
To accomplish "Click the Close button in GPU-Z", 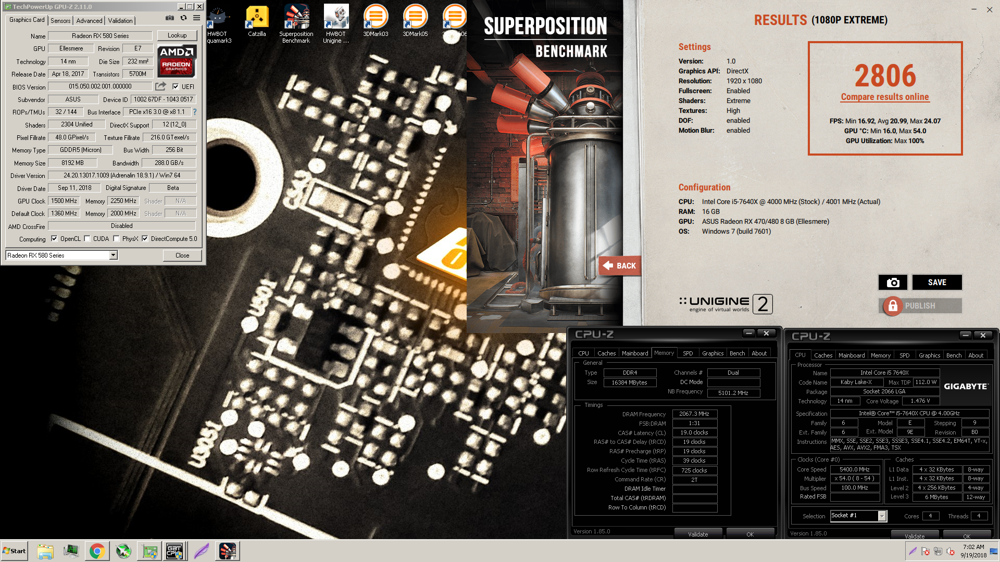I will pos(182,256).
